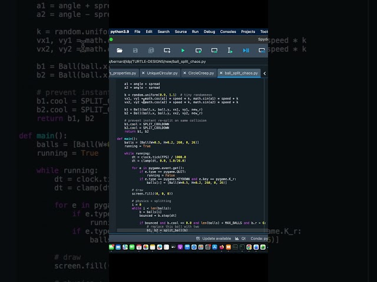Click the Update available status icon
This screenshot has width=377, height=282.
[198, 239]
